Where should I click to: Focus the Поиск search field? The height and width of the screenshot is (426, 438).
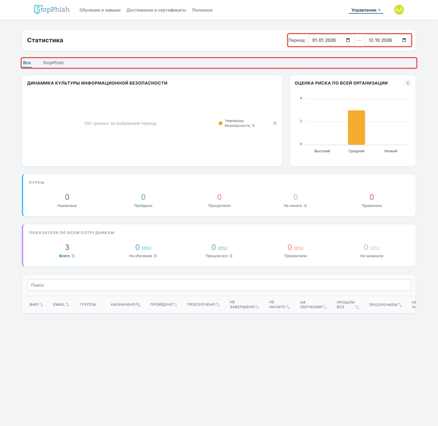[x=219, y=285]
